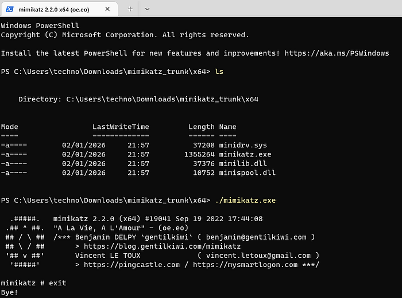Click the mimilib.dll file name
402x298 pixels.
click(x=243, y=164)
